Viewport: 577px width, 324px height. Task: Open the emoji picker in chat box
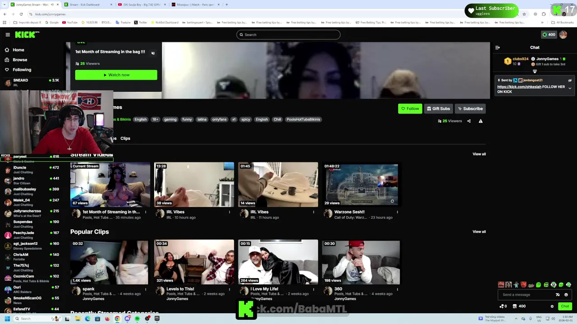(566, 295)
